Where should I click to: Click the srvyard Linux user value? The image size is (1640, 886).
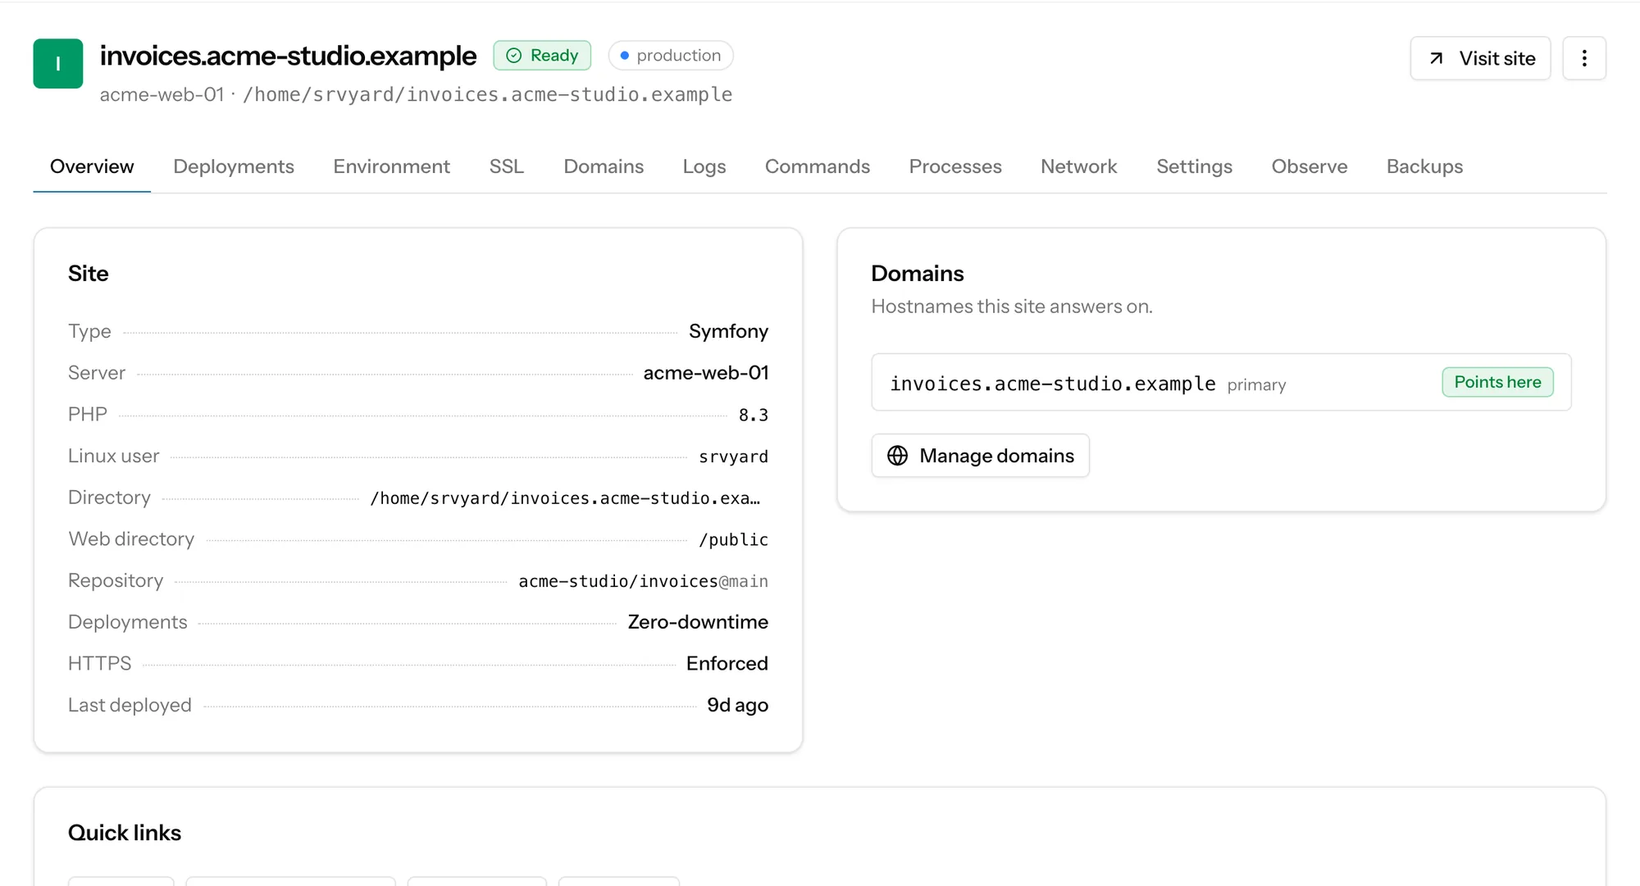(733, 457)
